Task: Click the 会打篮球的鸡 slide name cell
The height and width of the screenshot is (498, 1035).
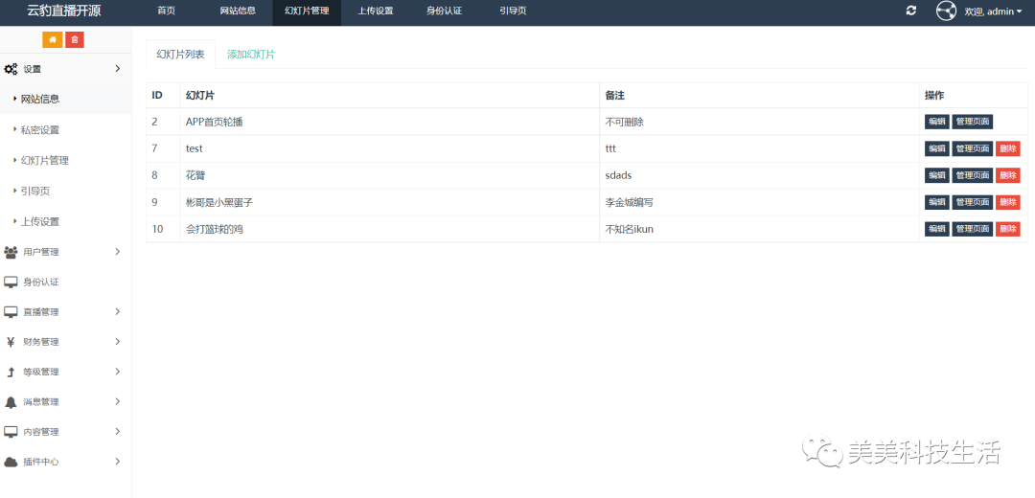Action: click(x=389, y=230)
